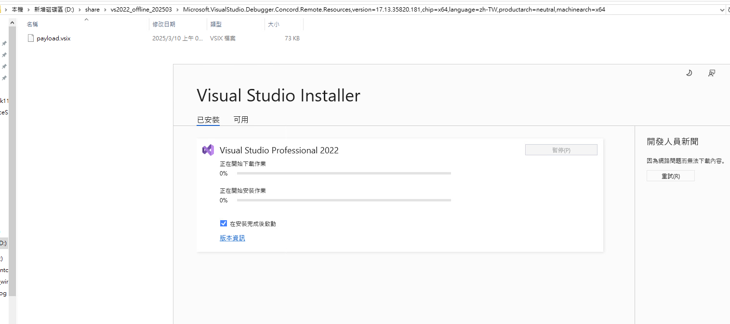Image resolution: width=730 pixels, height=324 pixels.
Task: Click the 正在開始下載作業 status label
Action: click(x=243, y=163)
